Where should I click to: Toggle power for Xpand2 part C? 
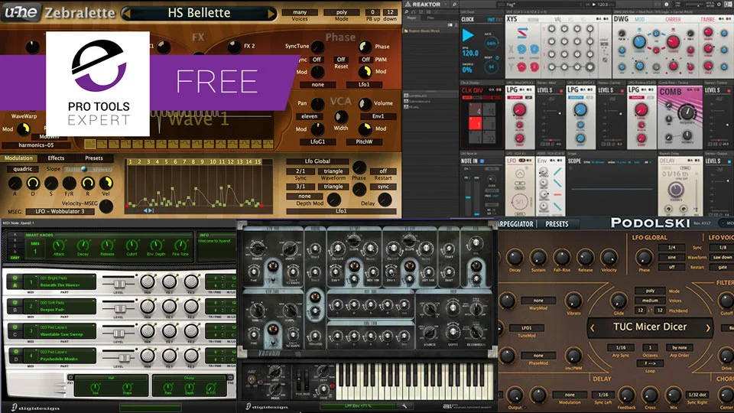(x=15, y=327)
